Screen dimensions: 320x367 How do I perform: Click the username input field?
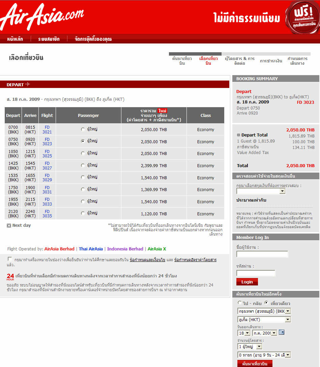262,254
